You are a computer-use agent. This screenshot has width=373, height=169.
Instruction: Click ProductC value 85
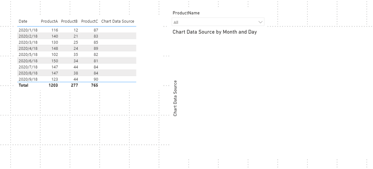[x=96, y=42]
